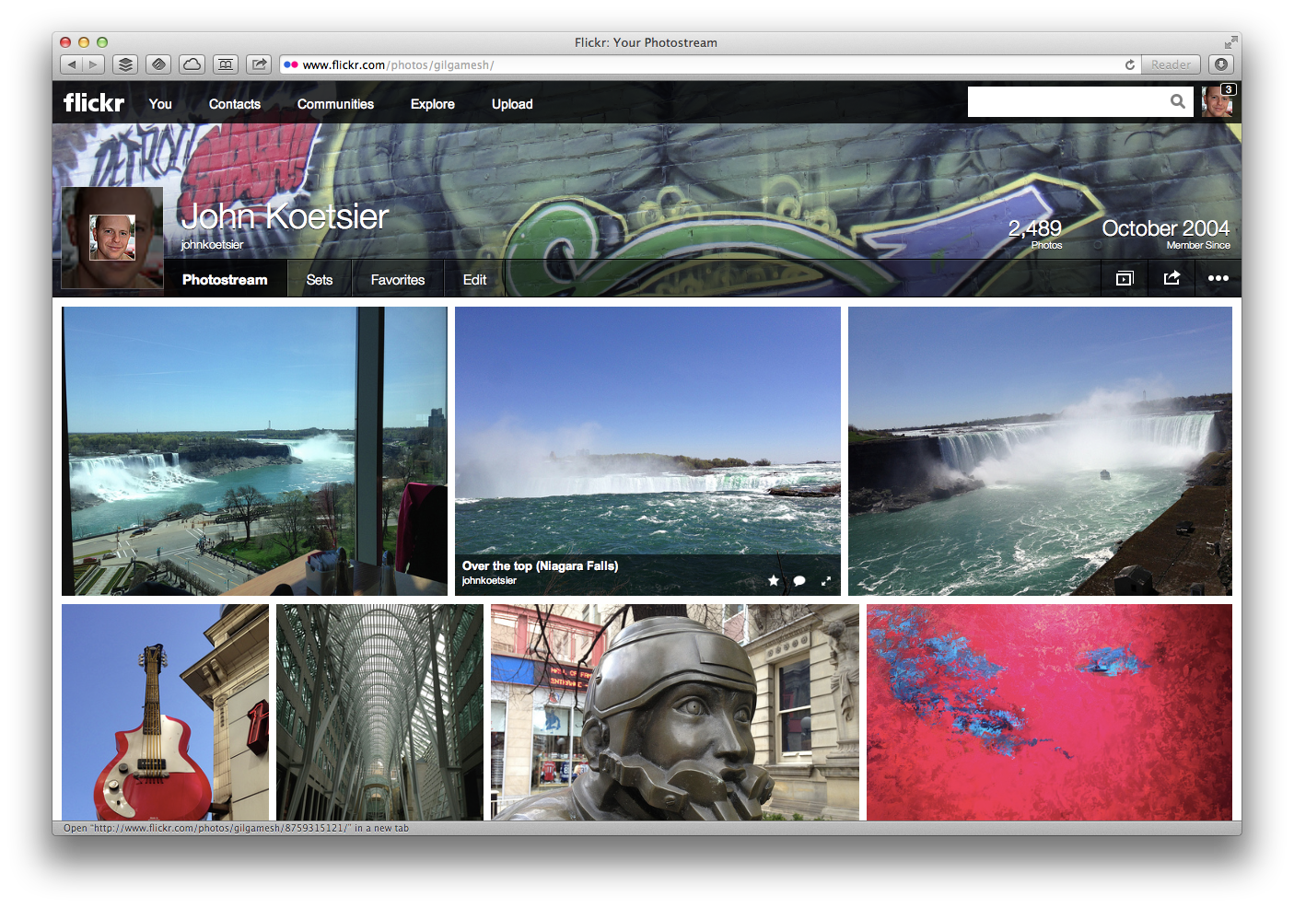
Task: Favorite Over the top photo with star
Action: pos(774,580)
